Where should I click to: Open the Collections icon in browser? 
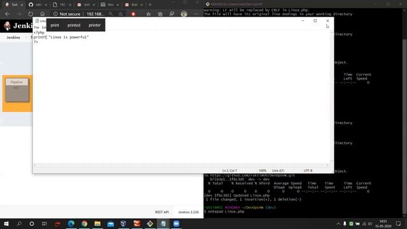tap(160, 14)
